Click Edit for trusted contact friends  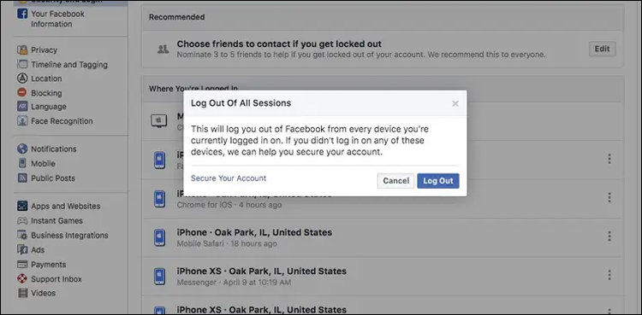click(603, 49)
